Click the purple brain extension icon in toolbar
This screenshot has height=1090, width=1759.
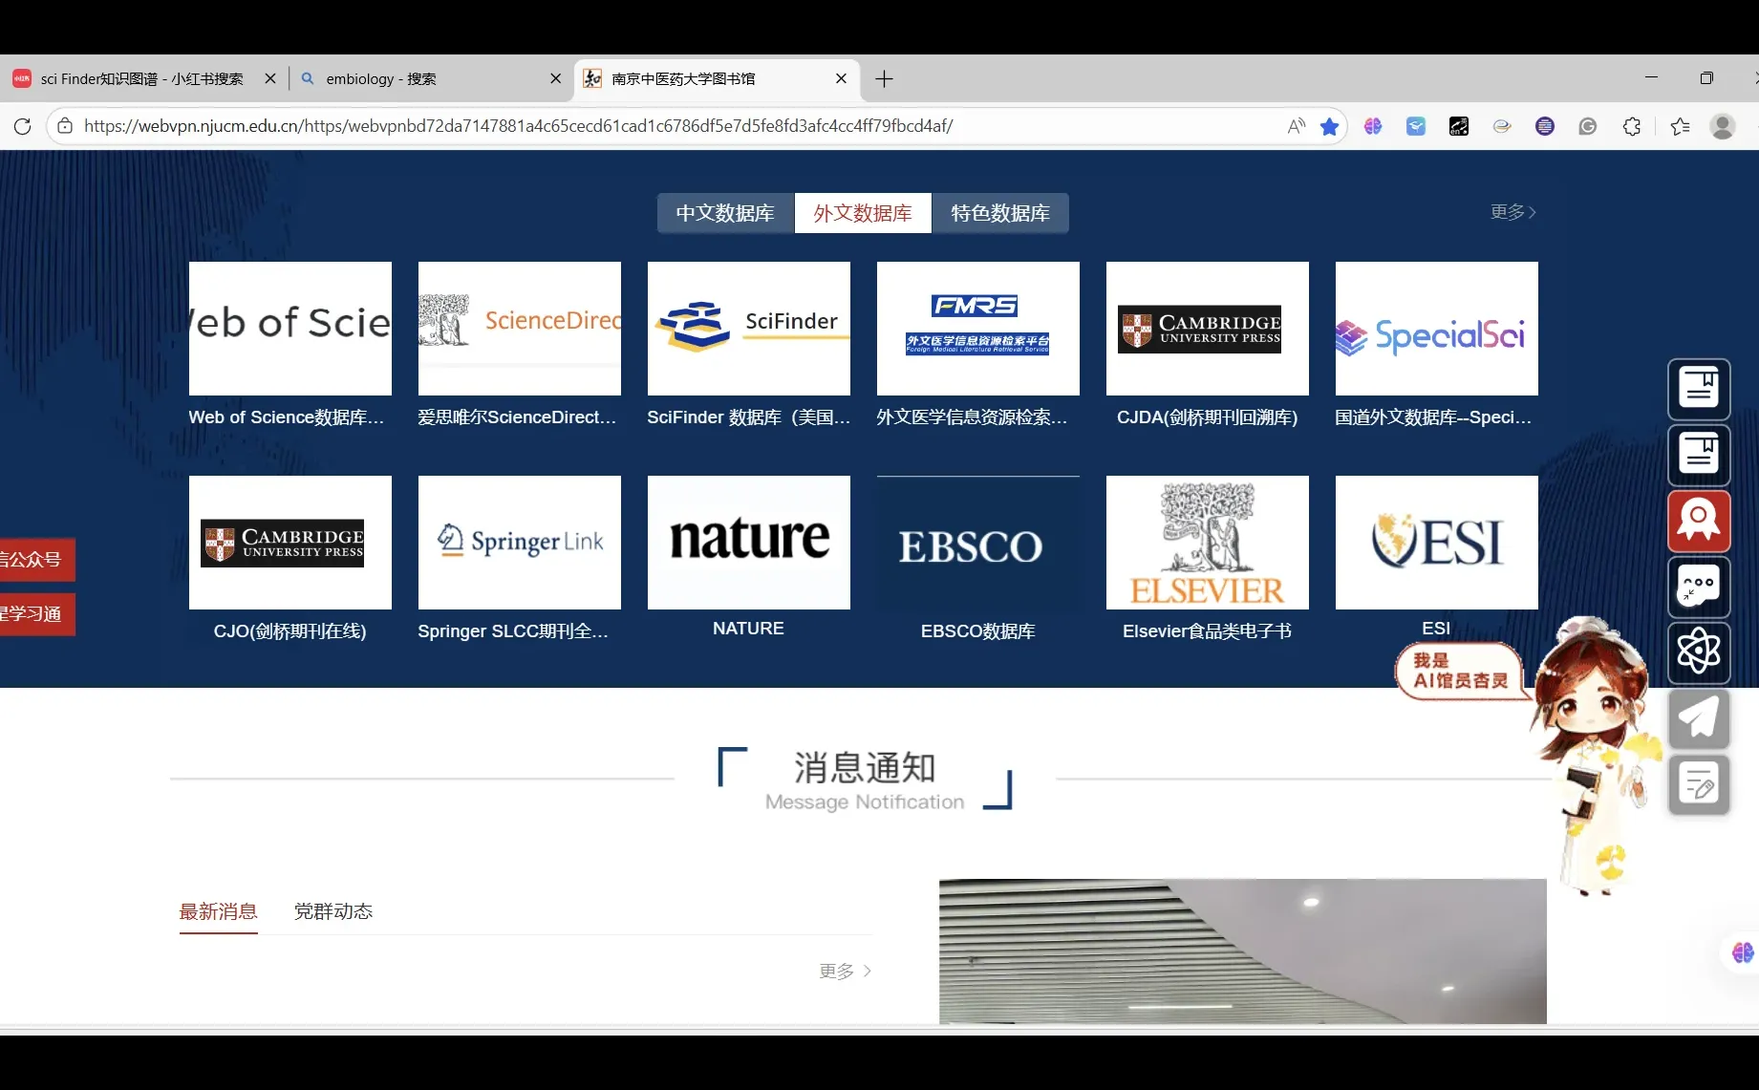[1373, 126]
